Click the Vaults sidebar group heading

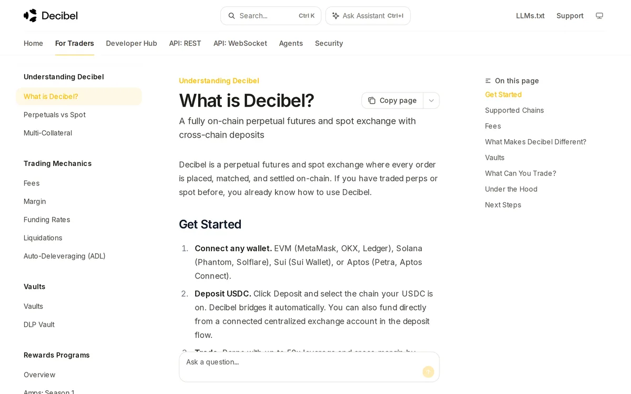[34, 287]
